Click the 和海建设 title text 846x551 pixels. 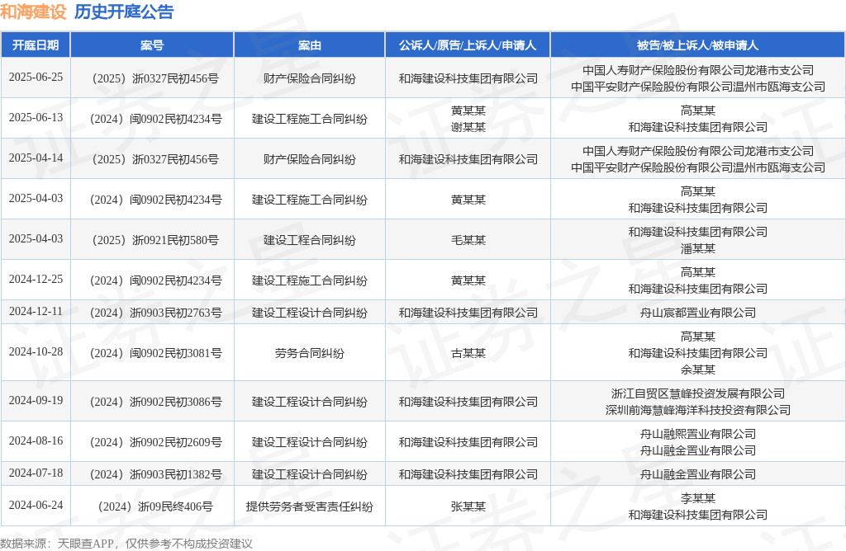tap(33, 12)
